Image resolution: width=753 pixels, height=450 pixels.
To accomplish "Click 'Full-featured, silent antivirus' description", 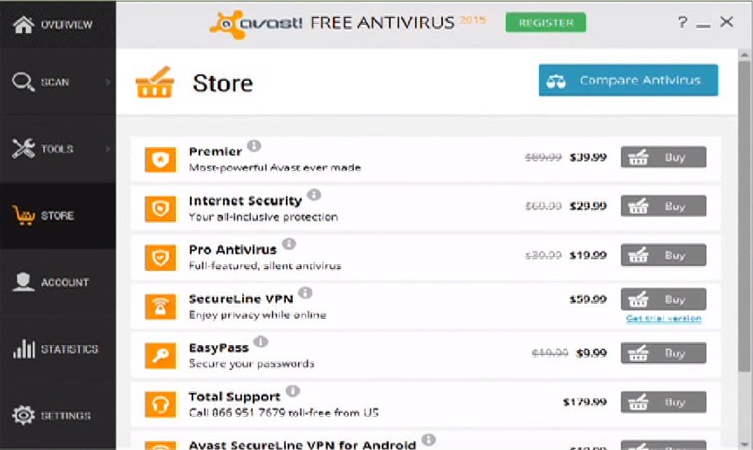I will click(x=265, y=266).
